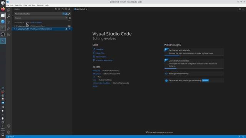The width and height of the screenshot is (246, 138).
Task: Open the File menu
Action: [8, 5]
